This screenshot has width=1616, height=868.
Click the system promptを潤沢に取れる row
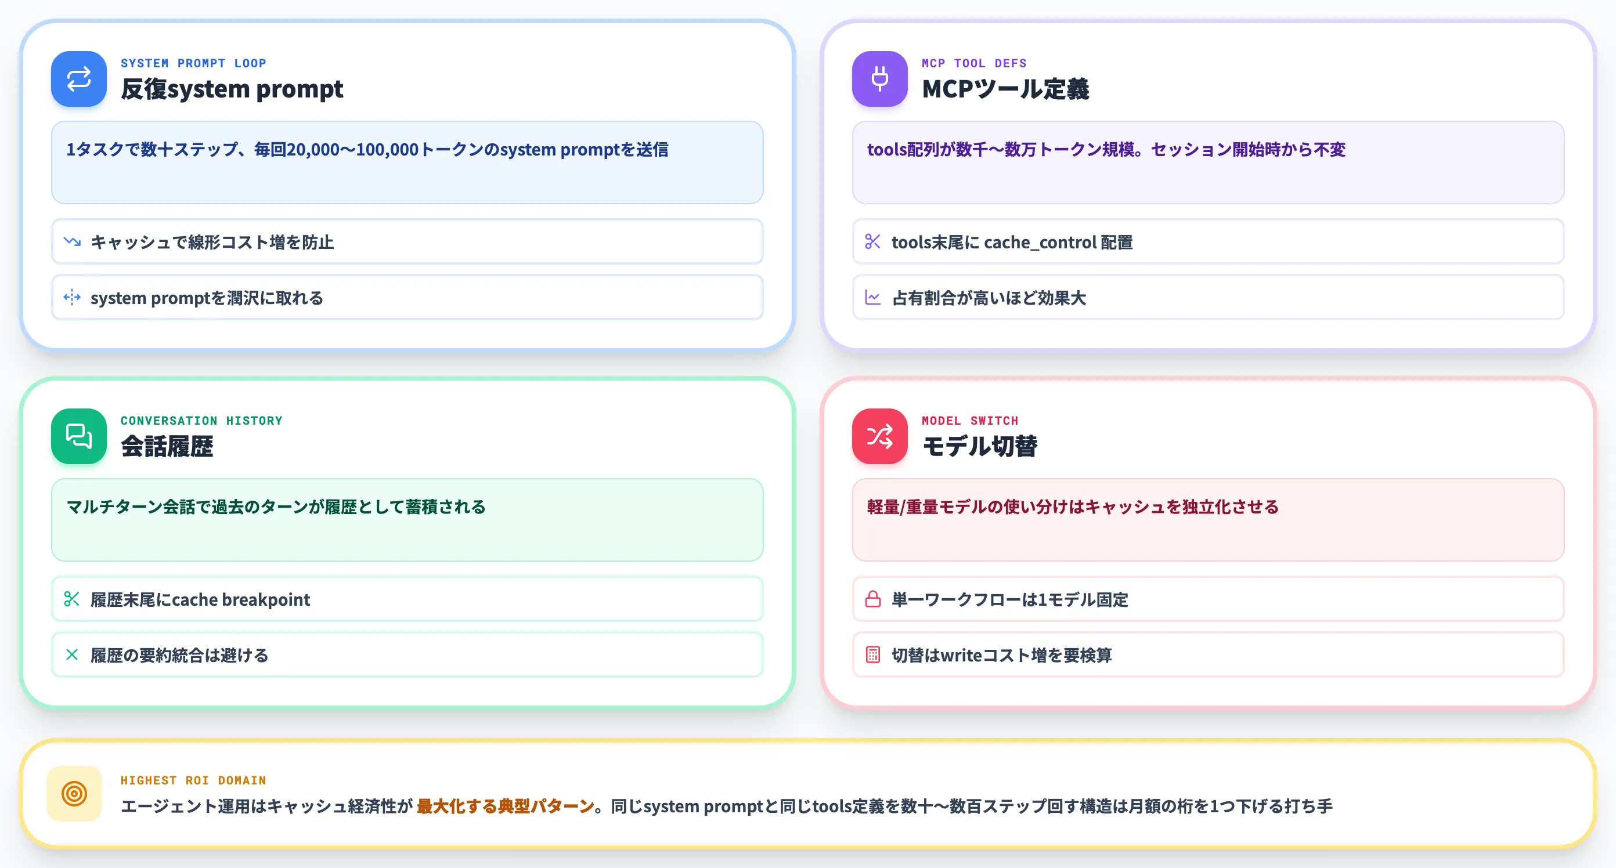[x=407, y=297]
